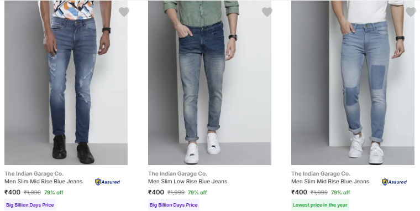
Task: Click second product's Big Billion Days Price tag
Action: [x=174, y=205]
